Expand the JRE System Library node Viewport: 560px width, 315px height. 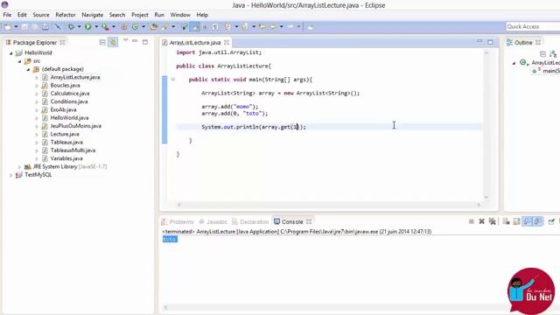[19, 167]
